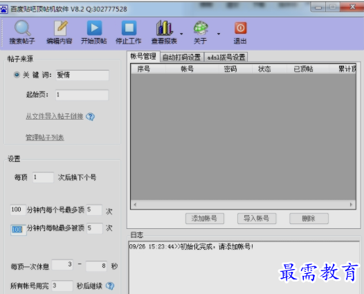The height and width of the screenshot is (294, 364).
Task: Select the 关键词 radio button
Action: pos(17,75)
